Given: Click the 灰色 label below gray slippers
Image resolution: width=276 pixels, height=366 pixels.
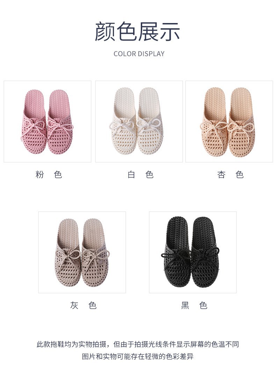Looking at the screenshot, I should click(83, 305).
